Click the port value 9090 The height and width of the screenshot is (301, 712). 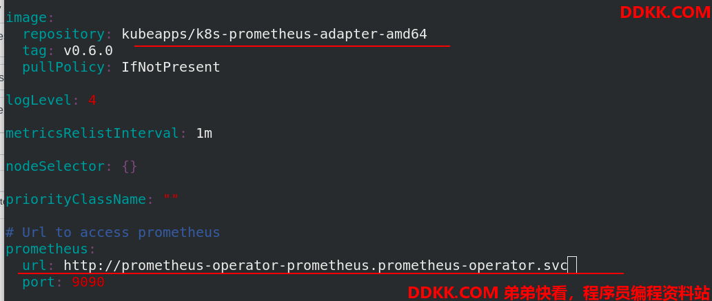(x=88, y=282)
